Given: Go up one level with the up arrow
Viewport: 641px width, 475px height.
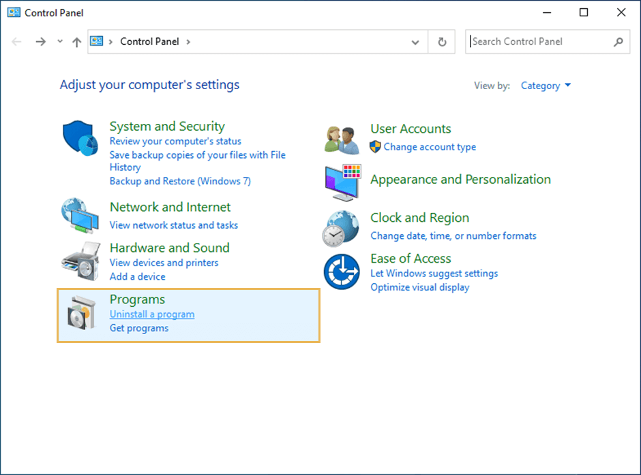Looking at the screenshot, I should pos(76,42).
